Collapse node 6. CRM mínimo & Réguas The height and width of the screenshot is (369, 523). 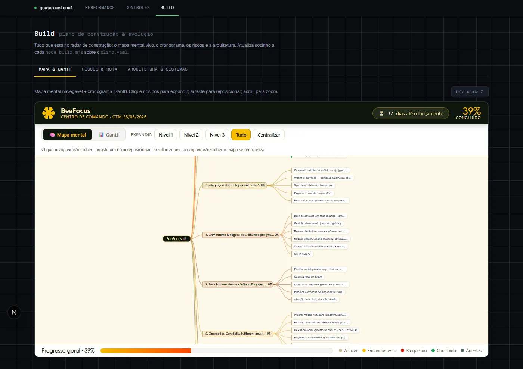(x=241, y=235)
